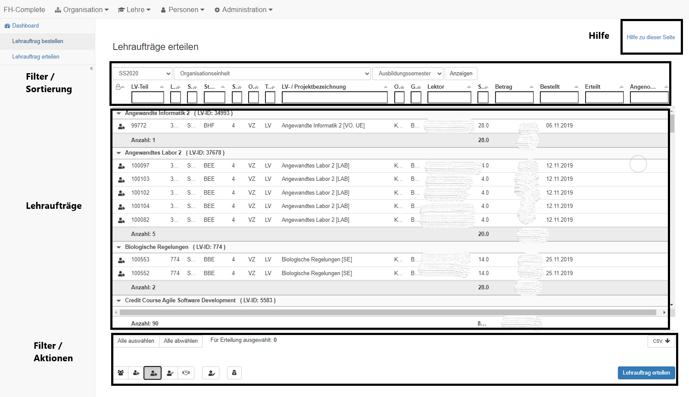Click the handshake filter icon
Viewport: 689px width, 397px height.
click(x=186, y=373)
